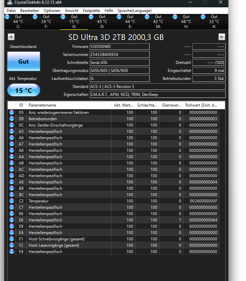This screenshot has width=246, height=281.
Task: Open the Bearbeiten menu
Action: [30, 11]
